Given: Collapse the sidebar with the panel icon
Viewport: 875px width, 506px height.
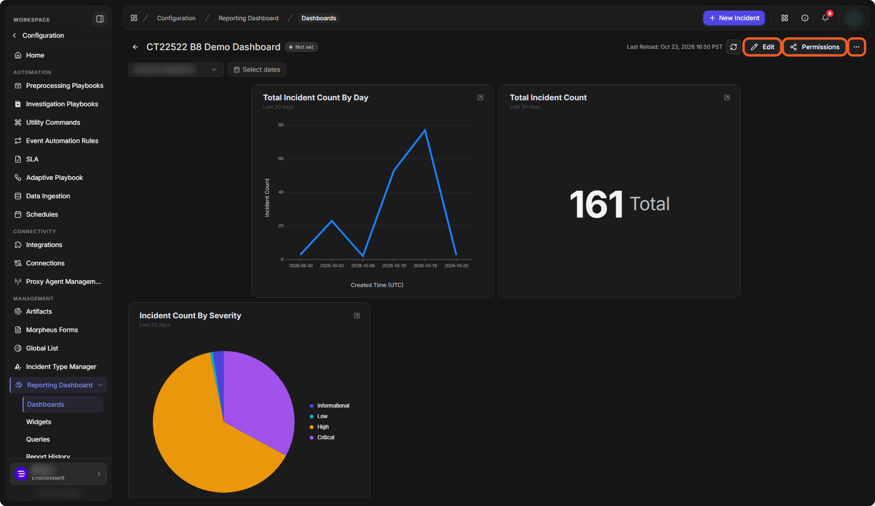Looking at the screenshot, I should coord(99,19).
